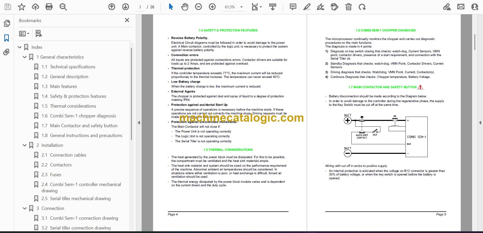Screen dimensions: 483x233
Task: Select the Index bookmark
Action: coord(37,47)
